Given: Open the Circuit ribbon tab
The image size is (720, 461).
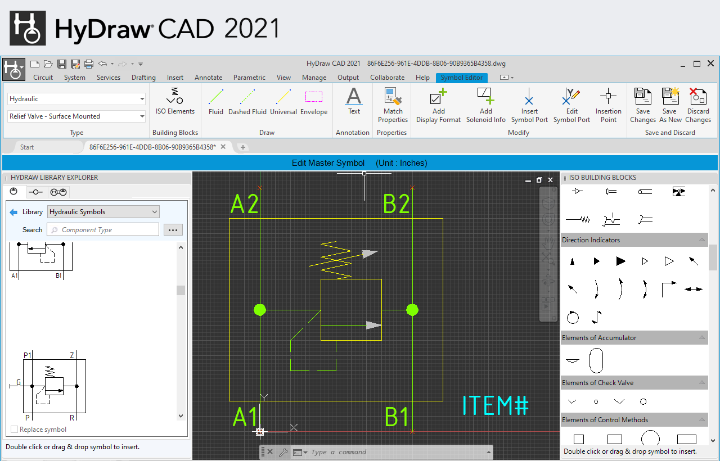Looking at the screenshot, I should click(43, 78).
